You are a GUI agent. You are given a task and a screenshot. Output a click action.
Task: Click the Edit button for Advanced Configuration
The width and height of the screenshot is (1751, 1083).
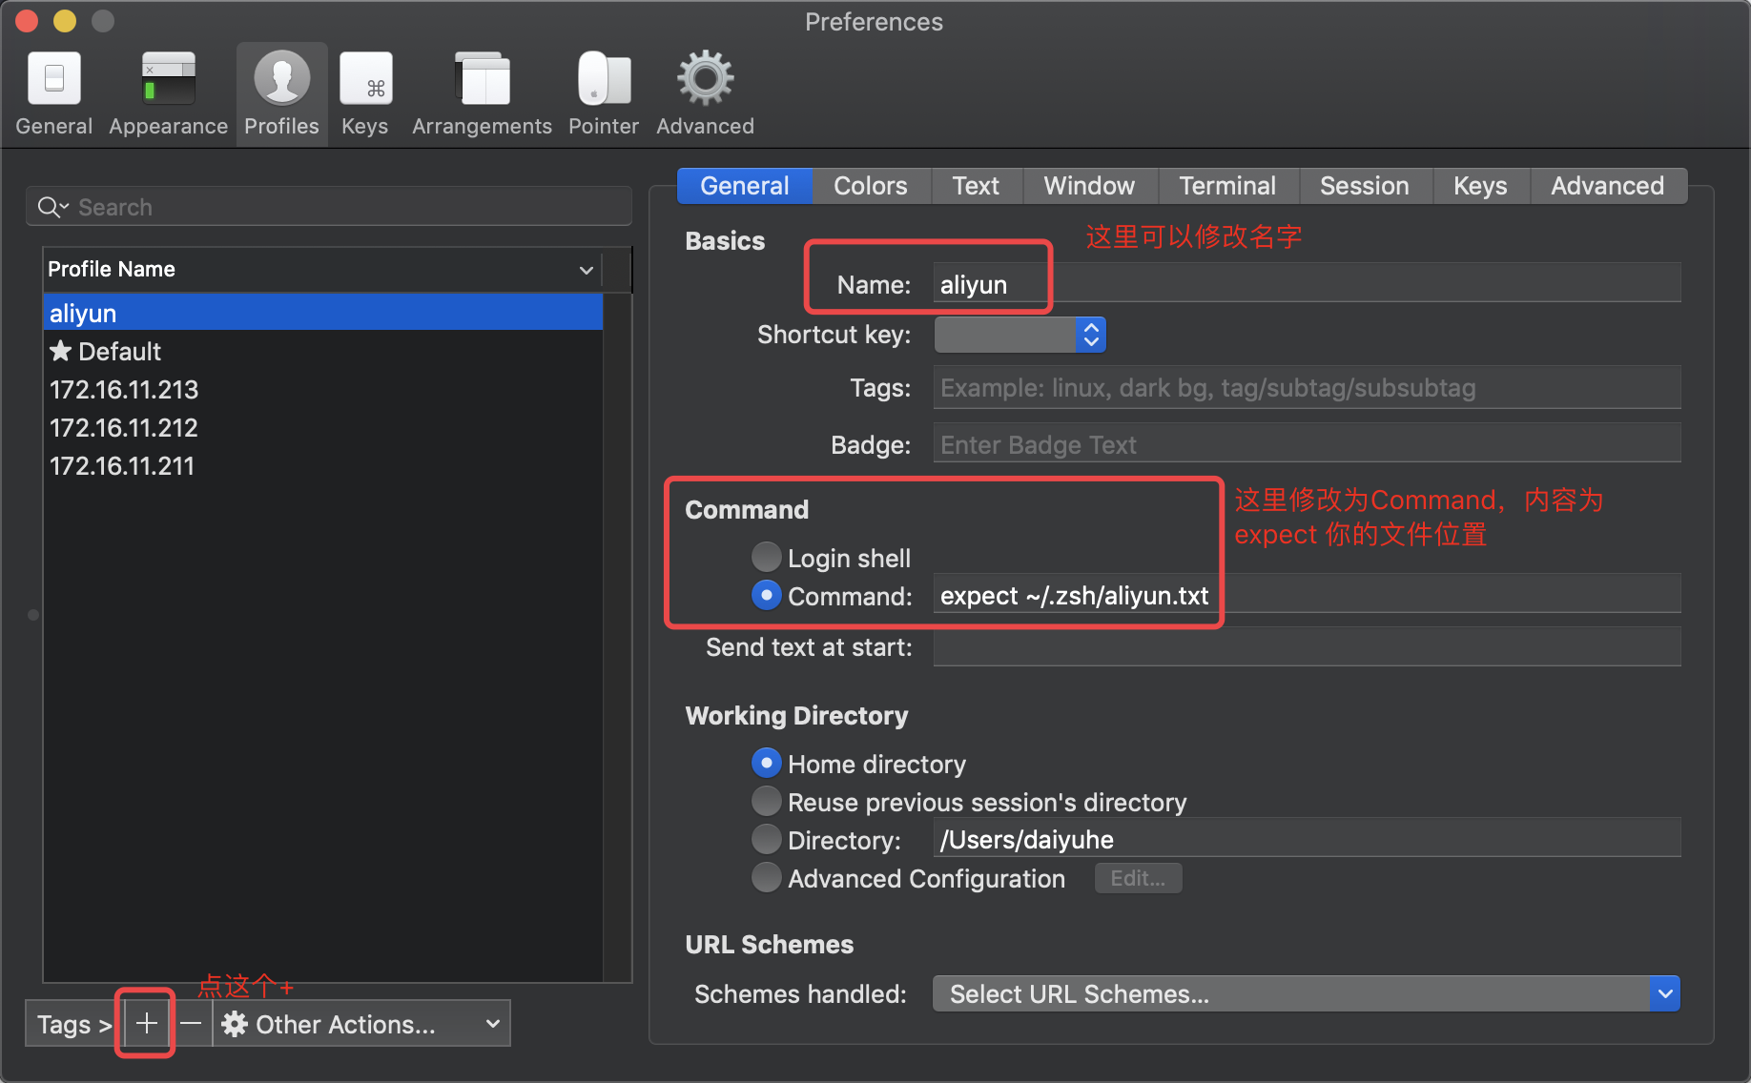tap(1138, 878)
